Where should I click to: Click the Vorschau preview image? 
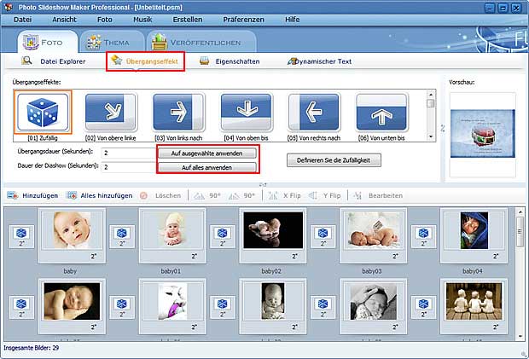tap(483, 134)
